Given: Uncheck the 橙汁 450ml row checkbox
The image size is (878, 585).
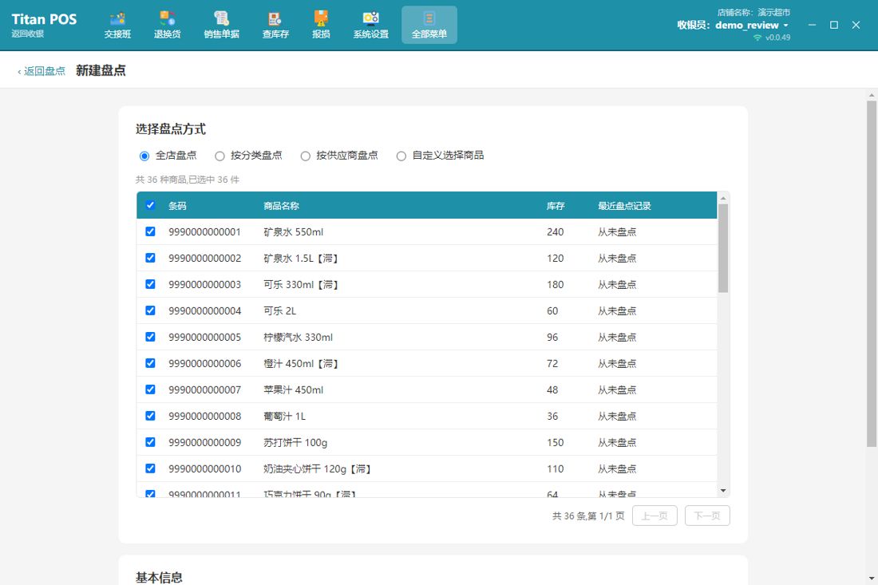Looking at the screenshot, I should click(x=150, y=363).
